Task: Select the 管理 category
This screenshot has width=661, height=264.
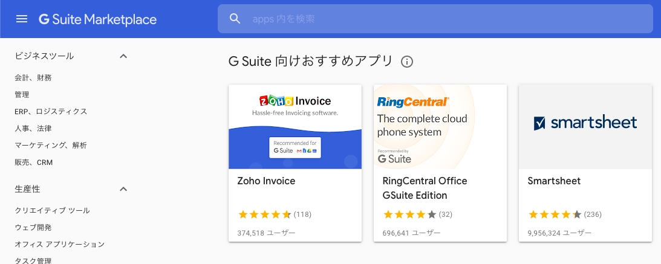Action: [22, 95]
